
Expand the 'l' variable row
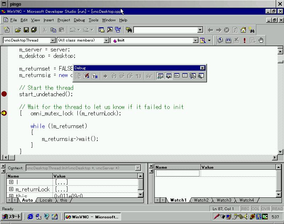[x=11, y=182]
